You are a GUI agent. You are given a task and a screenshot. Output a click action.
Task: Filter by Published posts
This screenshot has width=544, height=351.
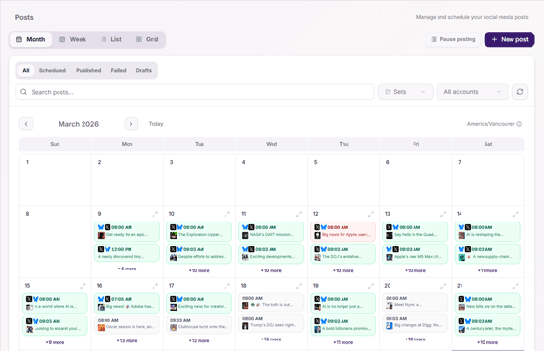pyautogui.click(x=88, y=70)
